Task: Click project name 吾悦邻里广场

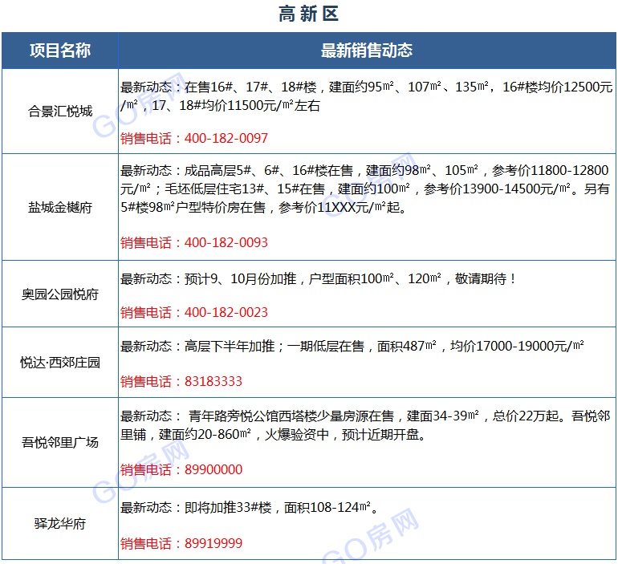Action: click(x=60, y=442)
